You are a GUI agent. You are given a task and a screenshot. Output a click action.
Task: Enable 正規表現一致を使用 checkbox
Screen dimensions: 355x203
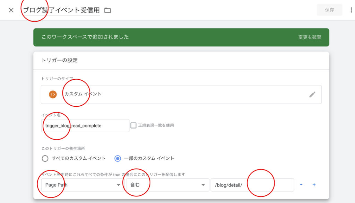133,125
